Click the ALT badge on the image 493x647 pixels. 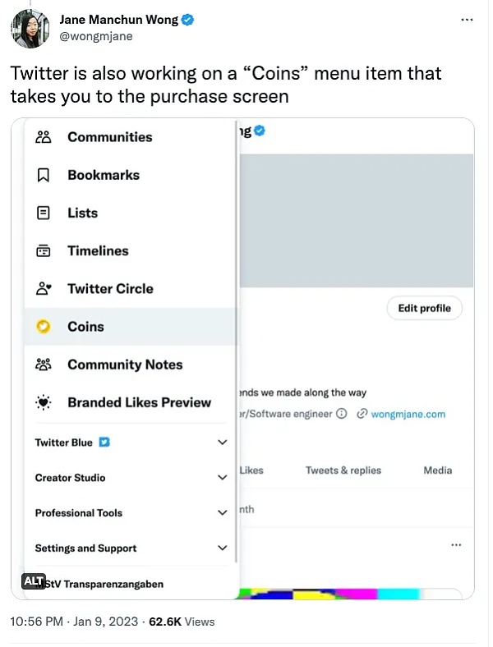coord(34,581)
